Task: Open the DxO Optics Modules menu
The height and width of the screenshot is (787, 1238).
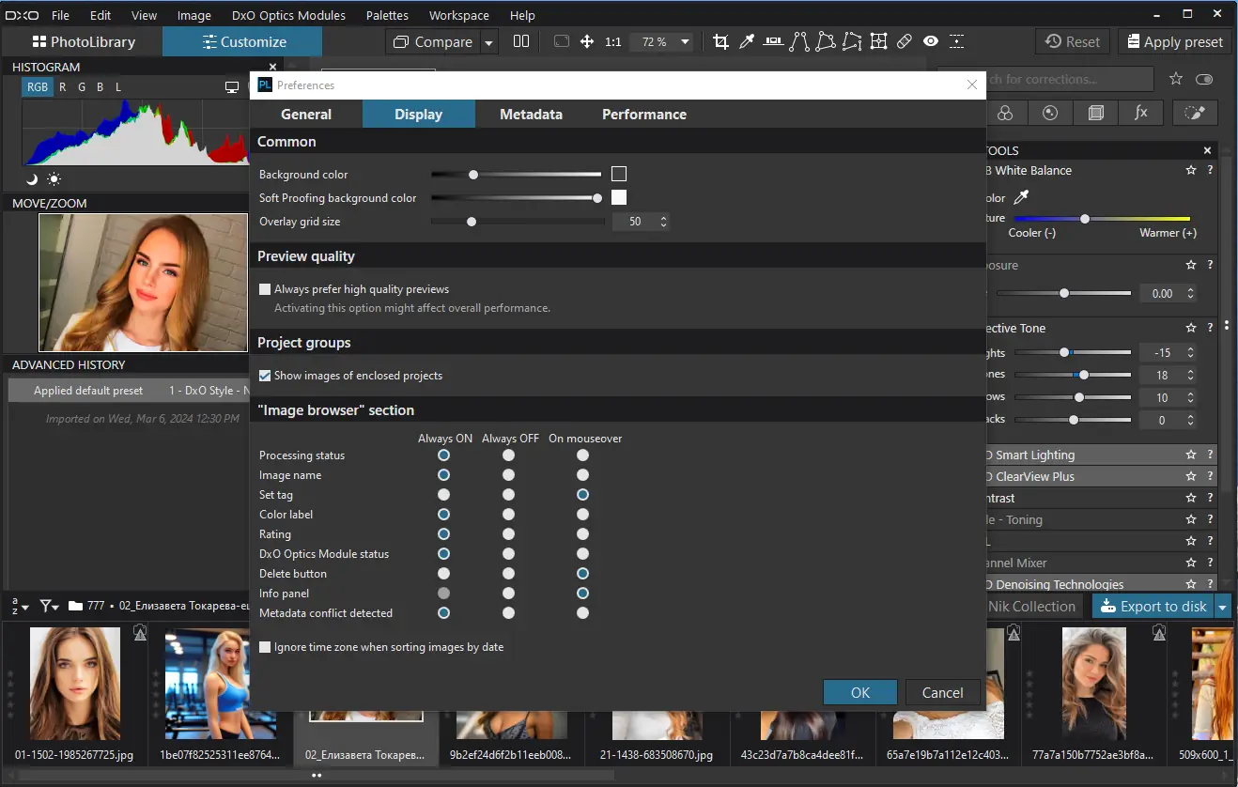Action: pos(287,15)
